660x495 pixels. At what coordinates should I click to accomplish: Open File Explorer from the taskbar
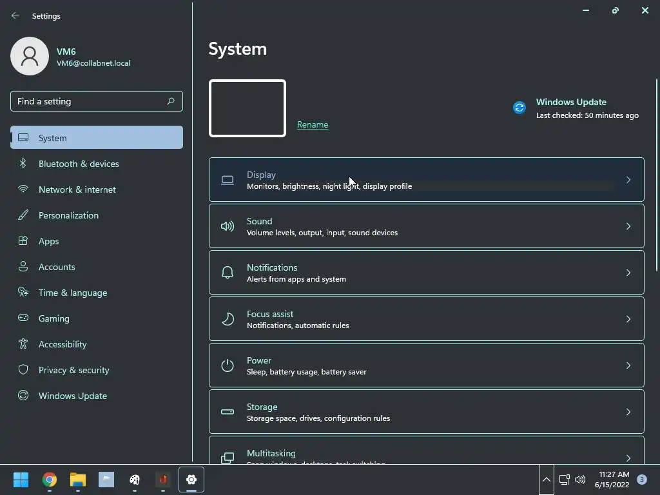click(78, 480)
